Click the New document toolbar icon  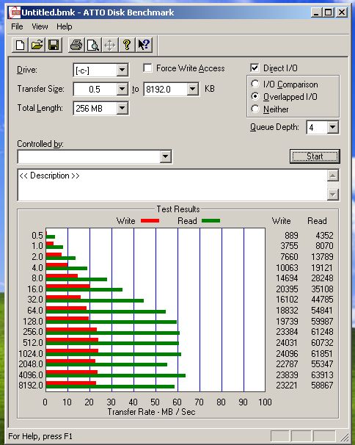[x=20, y=45]
